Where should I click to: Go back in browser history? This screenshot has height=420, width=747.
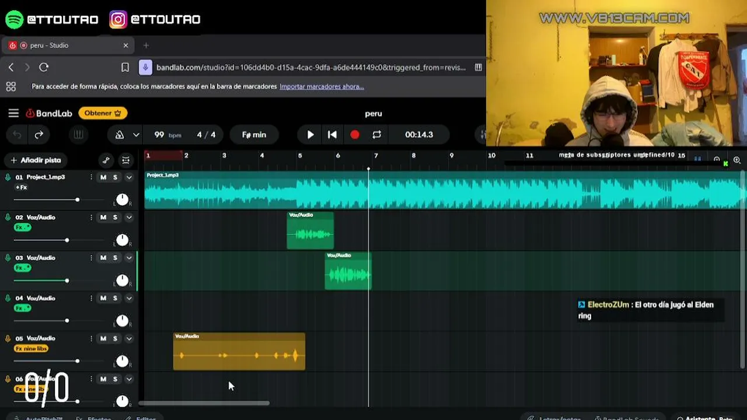pos(11,68)
